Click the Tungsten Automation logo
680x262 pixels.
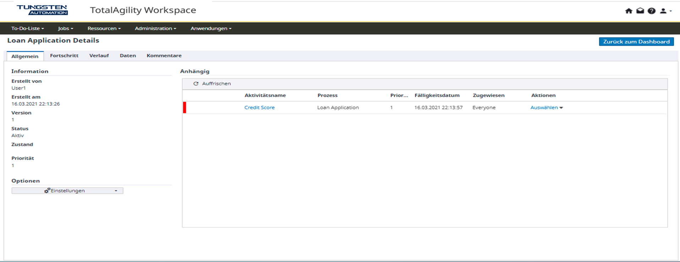42,10
